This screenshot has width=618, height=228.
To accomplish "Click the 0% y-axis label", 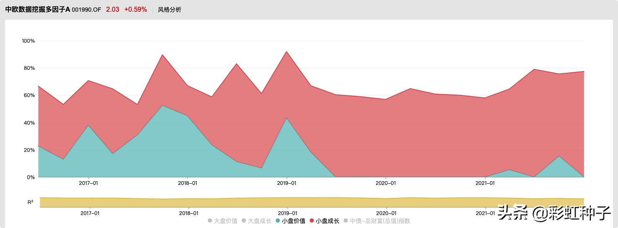I will [x=31, y=177].
